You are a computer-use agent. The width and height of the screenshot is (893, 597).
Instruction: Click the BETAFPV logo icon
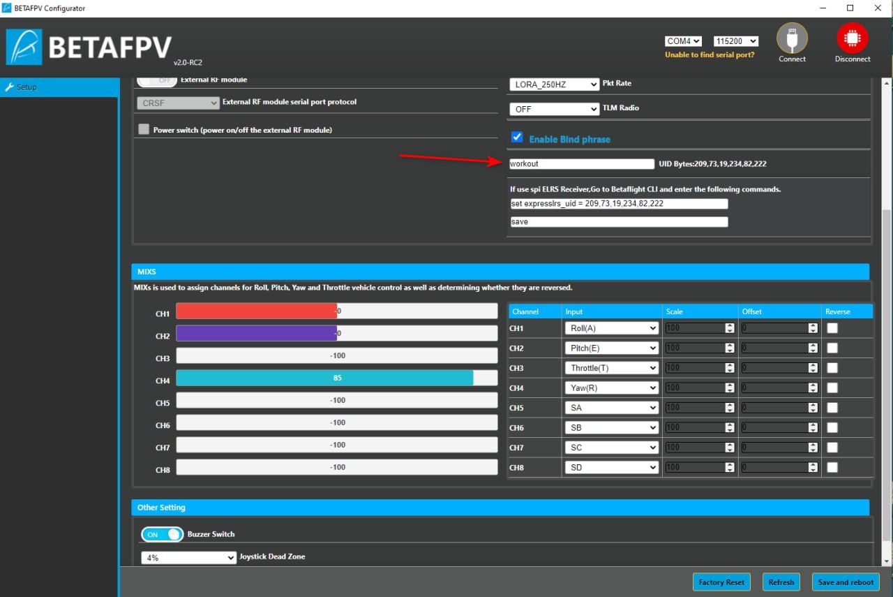click(x=24, y=47)
